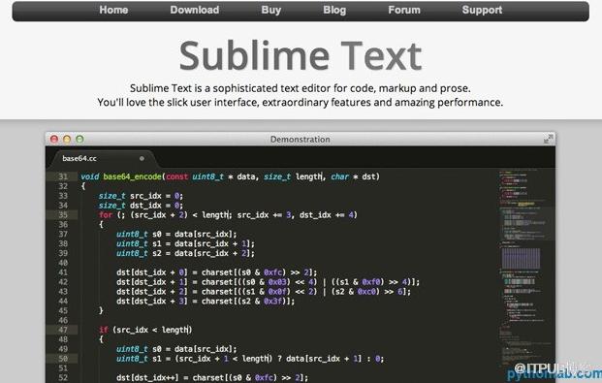Image resolution: width=602 pixels, height=383 pixels.
Task: Open the Support page
Action: point(482,10)
